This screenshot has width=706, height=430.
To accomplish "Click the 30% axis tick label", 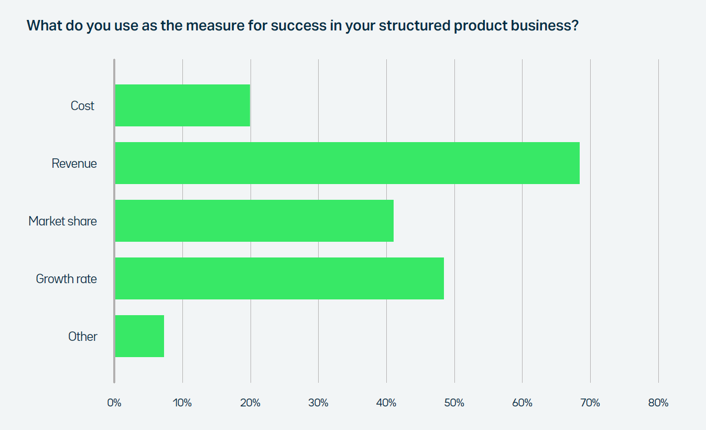I will pos(318,403).
